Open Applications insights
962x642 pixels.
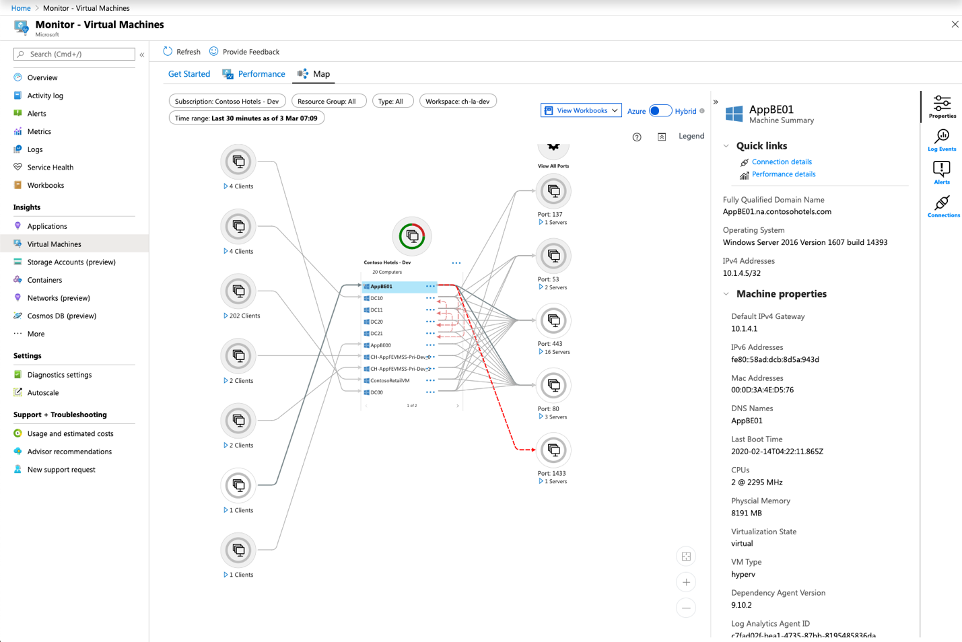tap(46, 226)
